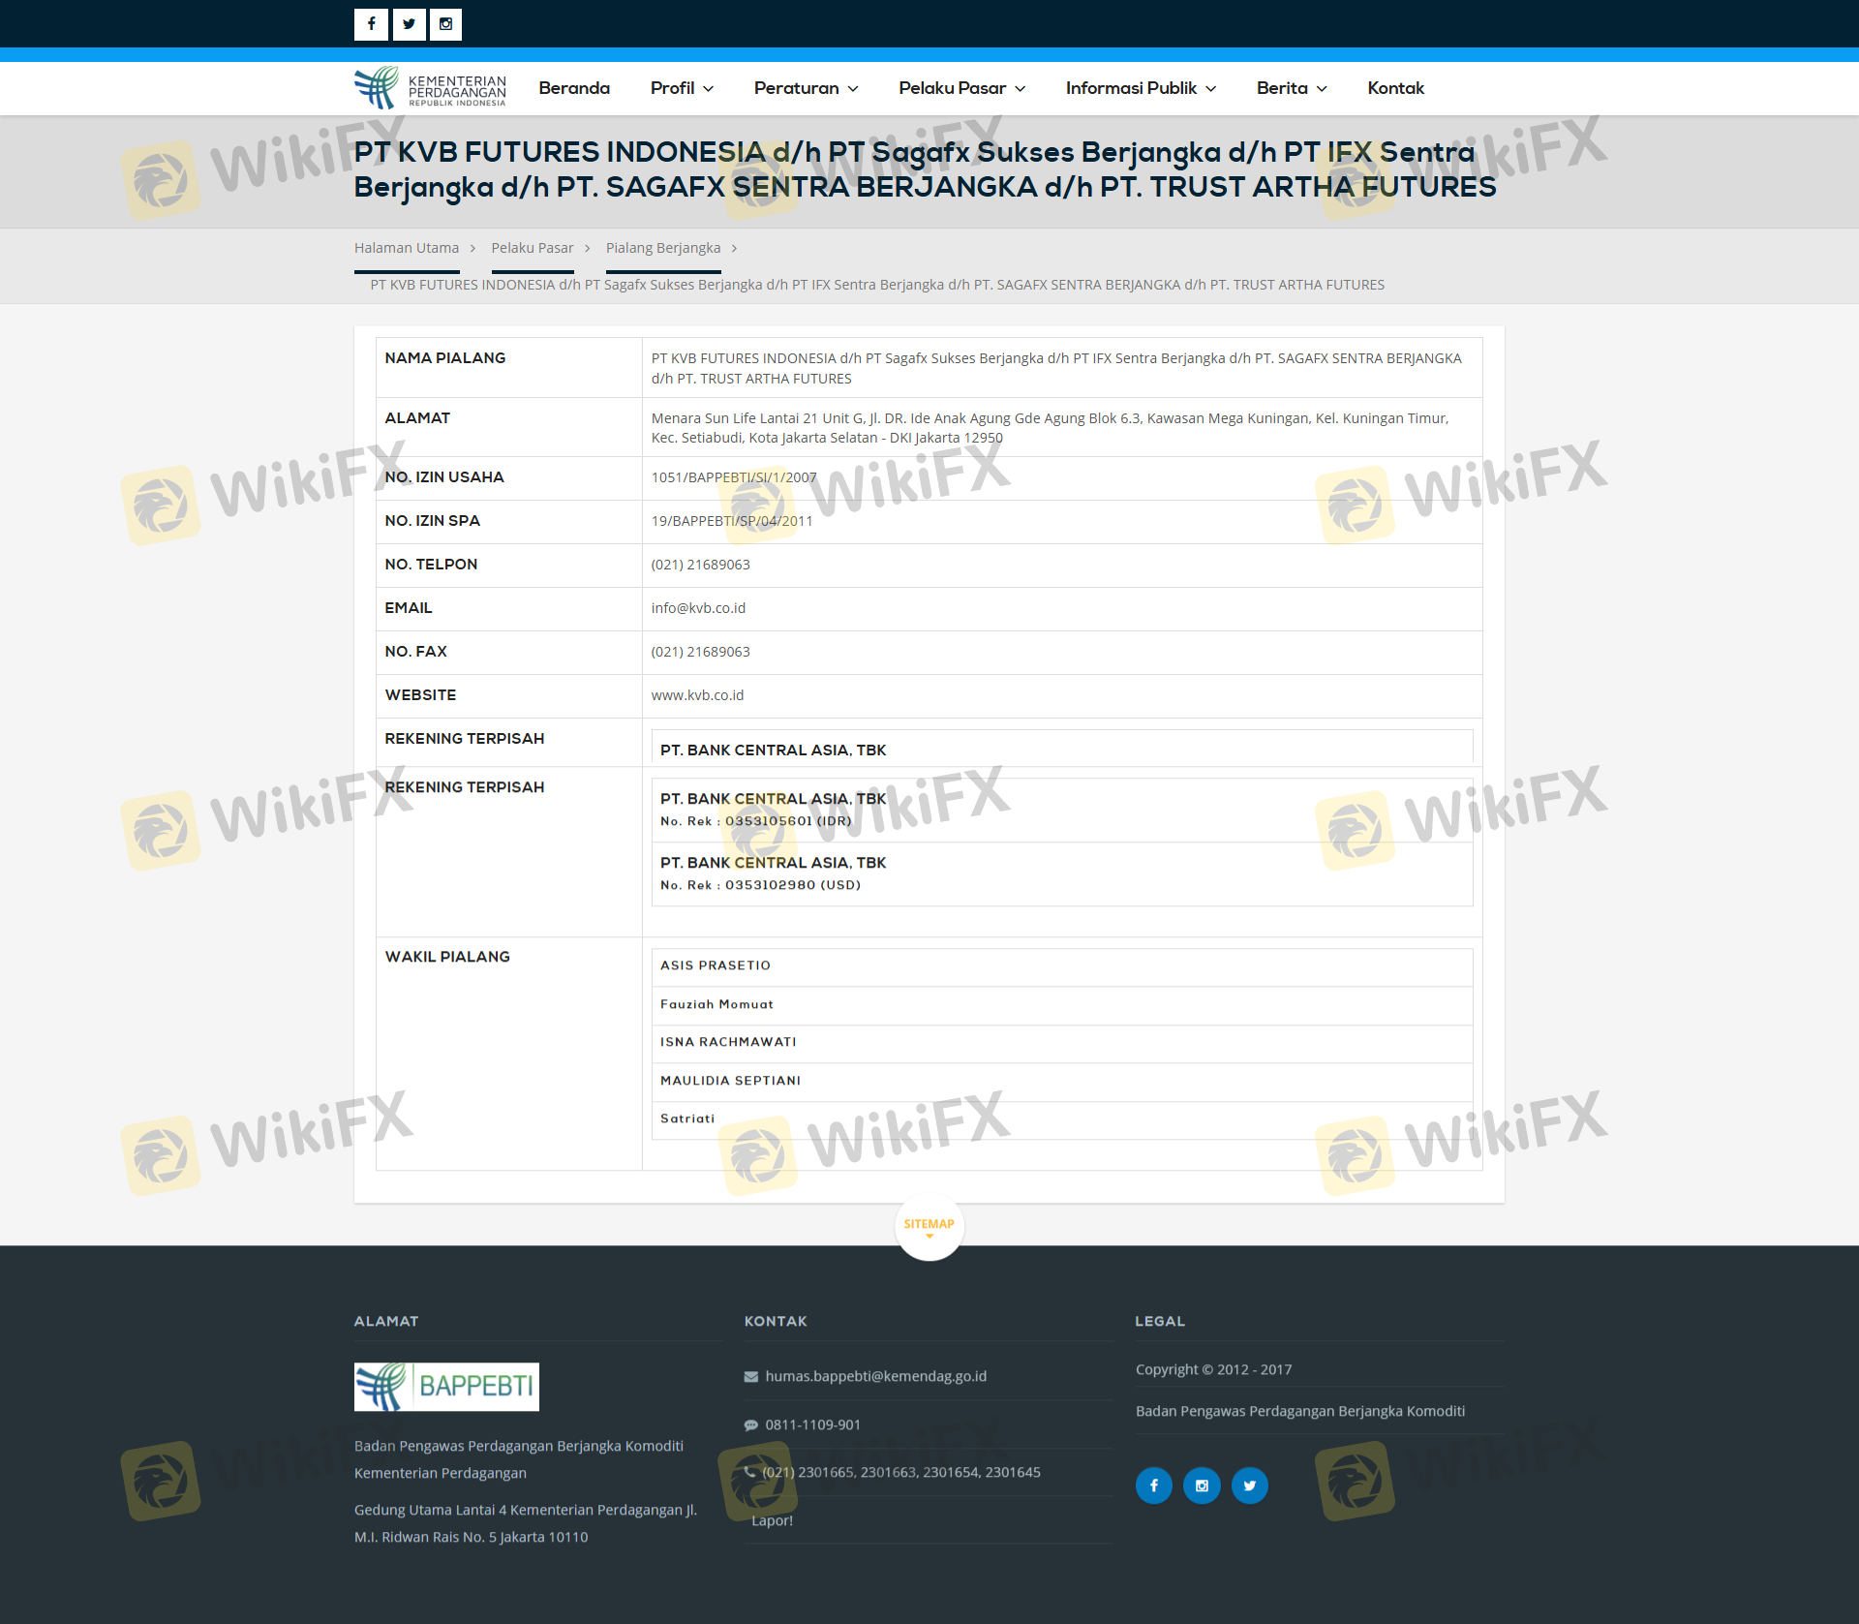
Task: Click Halaman Utama breadcrumb link
Action: click(407, 248)
